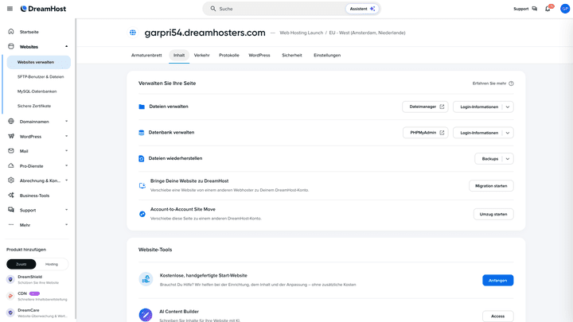Click the Websites sidebar icon
This screenshot has height=322, width=573.
point(11,46)
